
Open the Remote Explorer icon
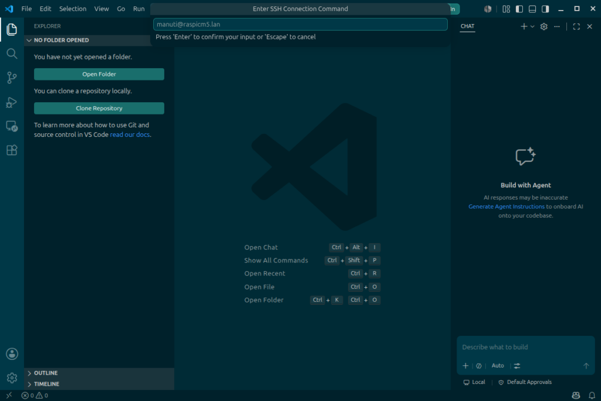pyautogui.click(x=12, y=126)
